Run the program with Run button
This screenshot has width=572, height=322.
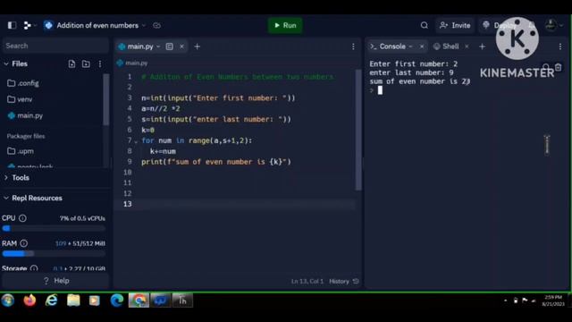tap(285, 25)
